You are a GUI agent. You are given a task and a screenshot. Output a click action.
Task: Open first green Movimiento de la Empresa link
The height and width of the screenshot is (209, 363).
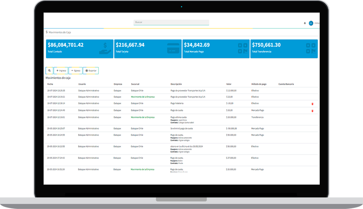point(142,97)
